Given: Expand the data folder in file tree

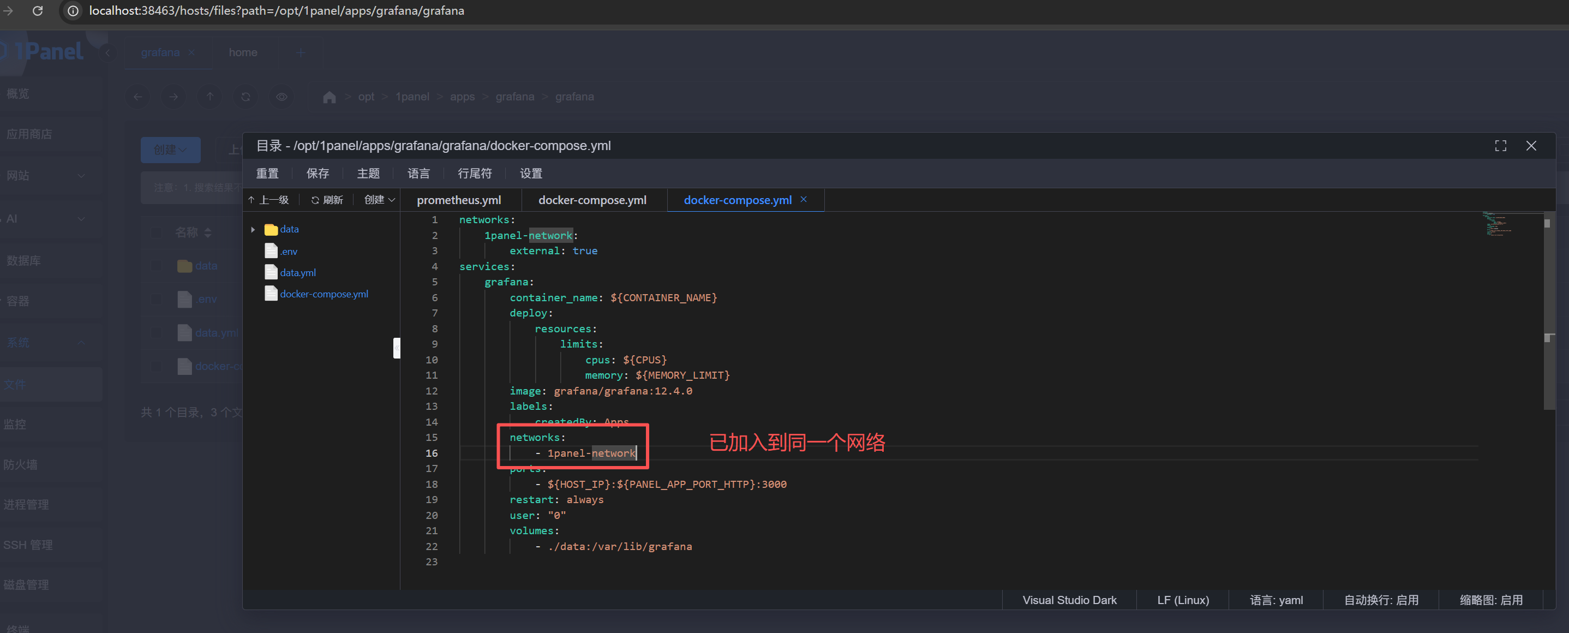Looking at the screenshot, I should point(253,230).
